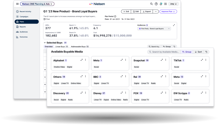Click the reset icon next to Sort

coord(206,52)
